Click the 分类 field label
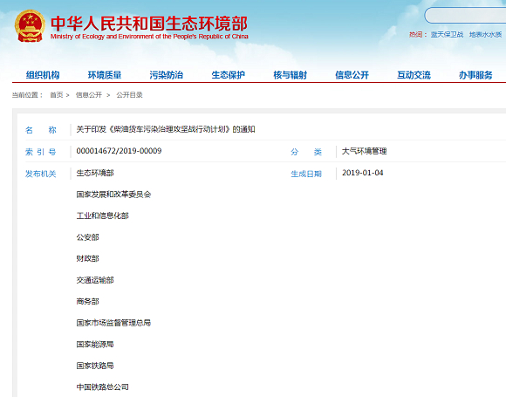The width and height of the screenshot is (506, 397). [x=306, y=152]
